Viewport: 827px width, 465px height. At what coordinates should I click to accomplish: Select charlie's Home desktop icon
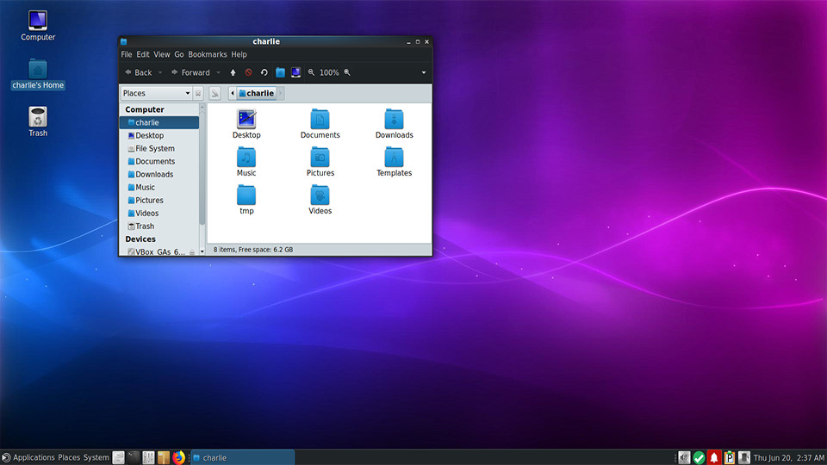[37, 74]
